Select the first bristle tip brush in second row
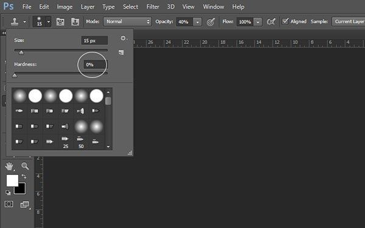This screenshot has width=365, height=228. point(19,110)
